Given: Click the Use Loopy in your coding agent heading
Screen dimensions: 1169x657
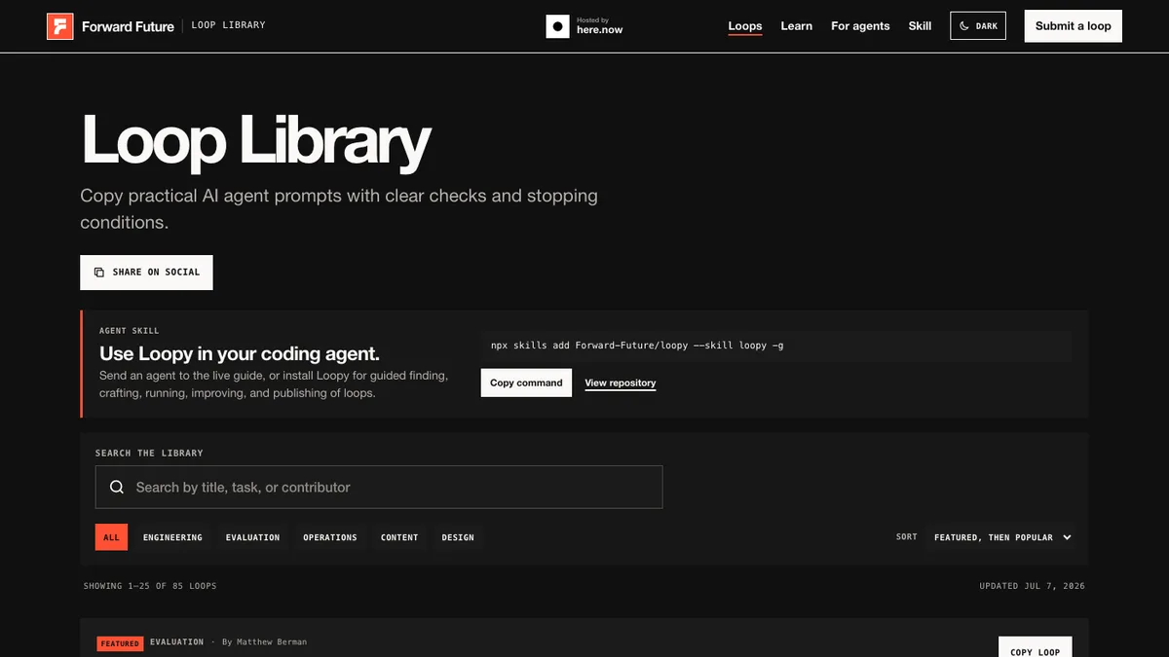Looking at the screenshot, I should 240,354.
